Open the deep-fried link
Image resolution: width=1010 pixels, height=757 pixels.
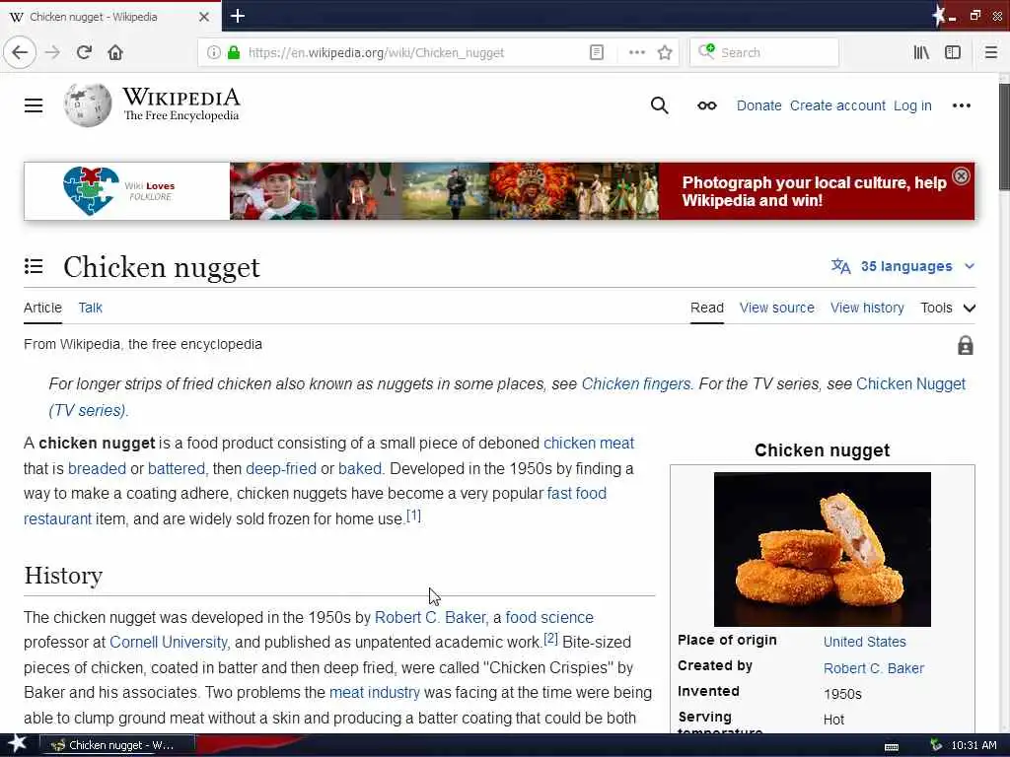281,468
